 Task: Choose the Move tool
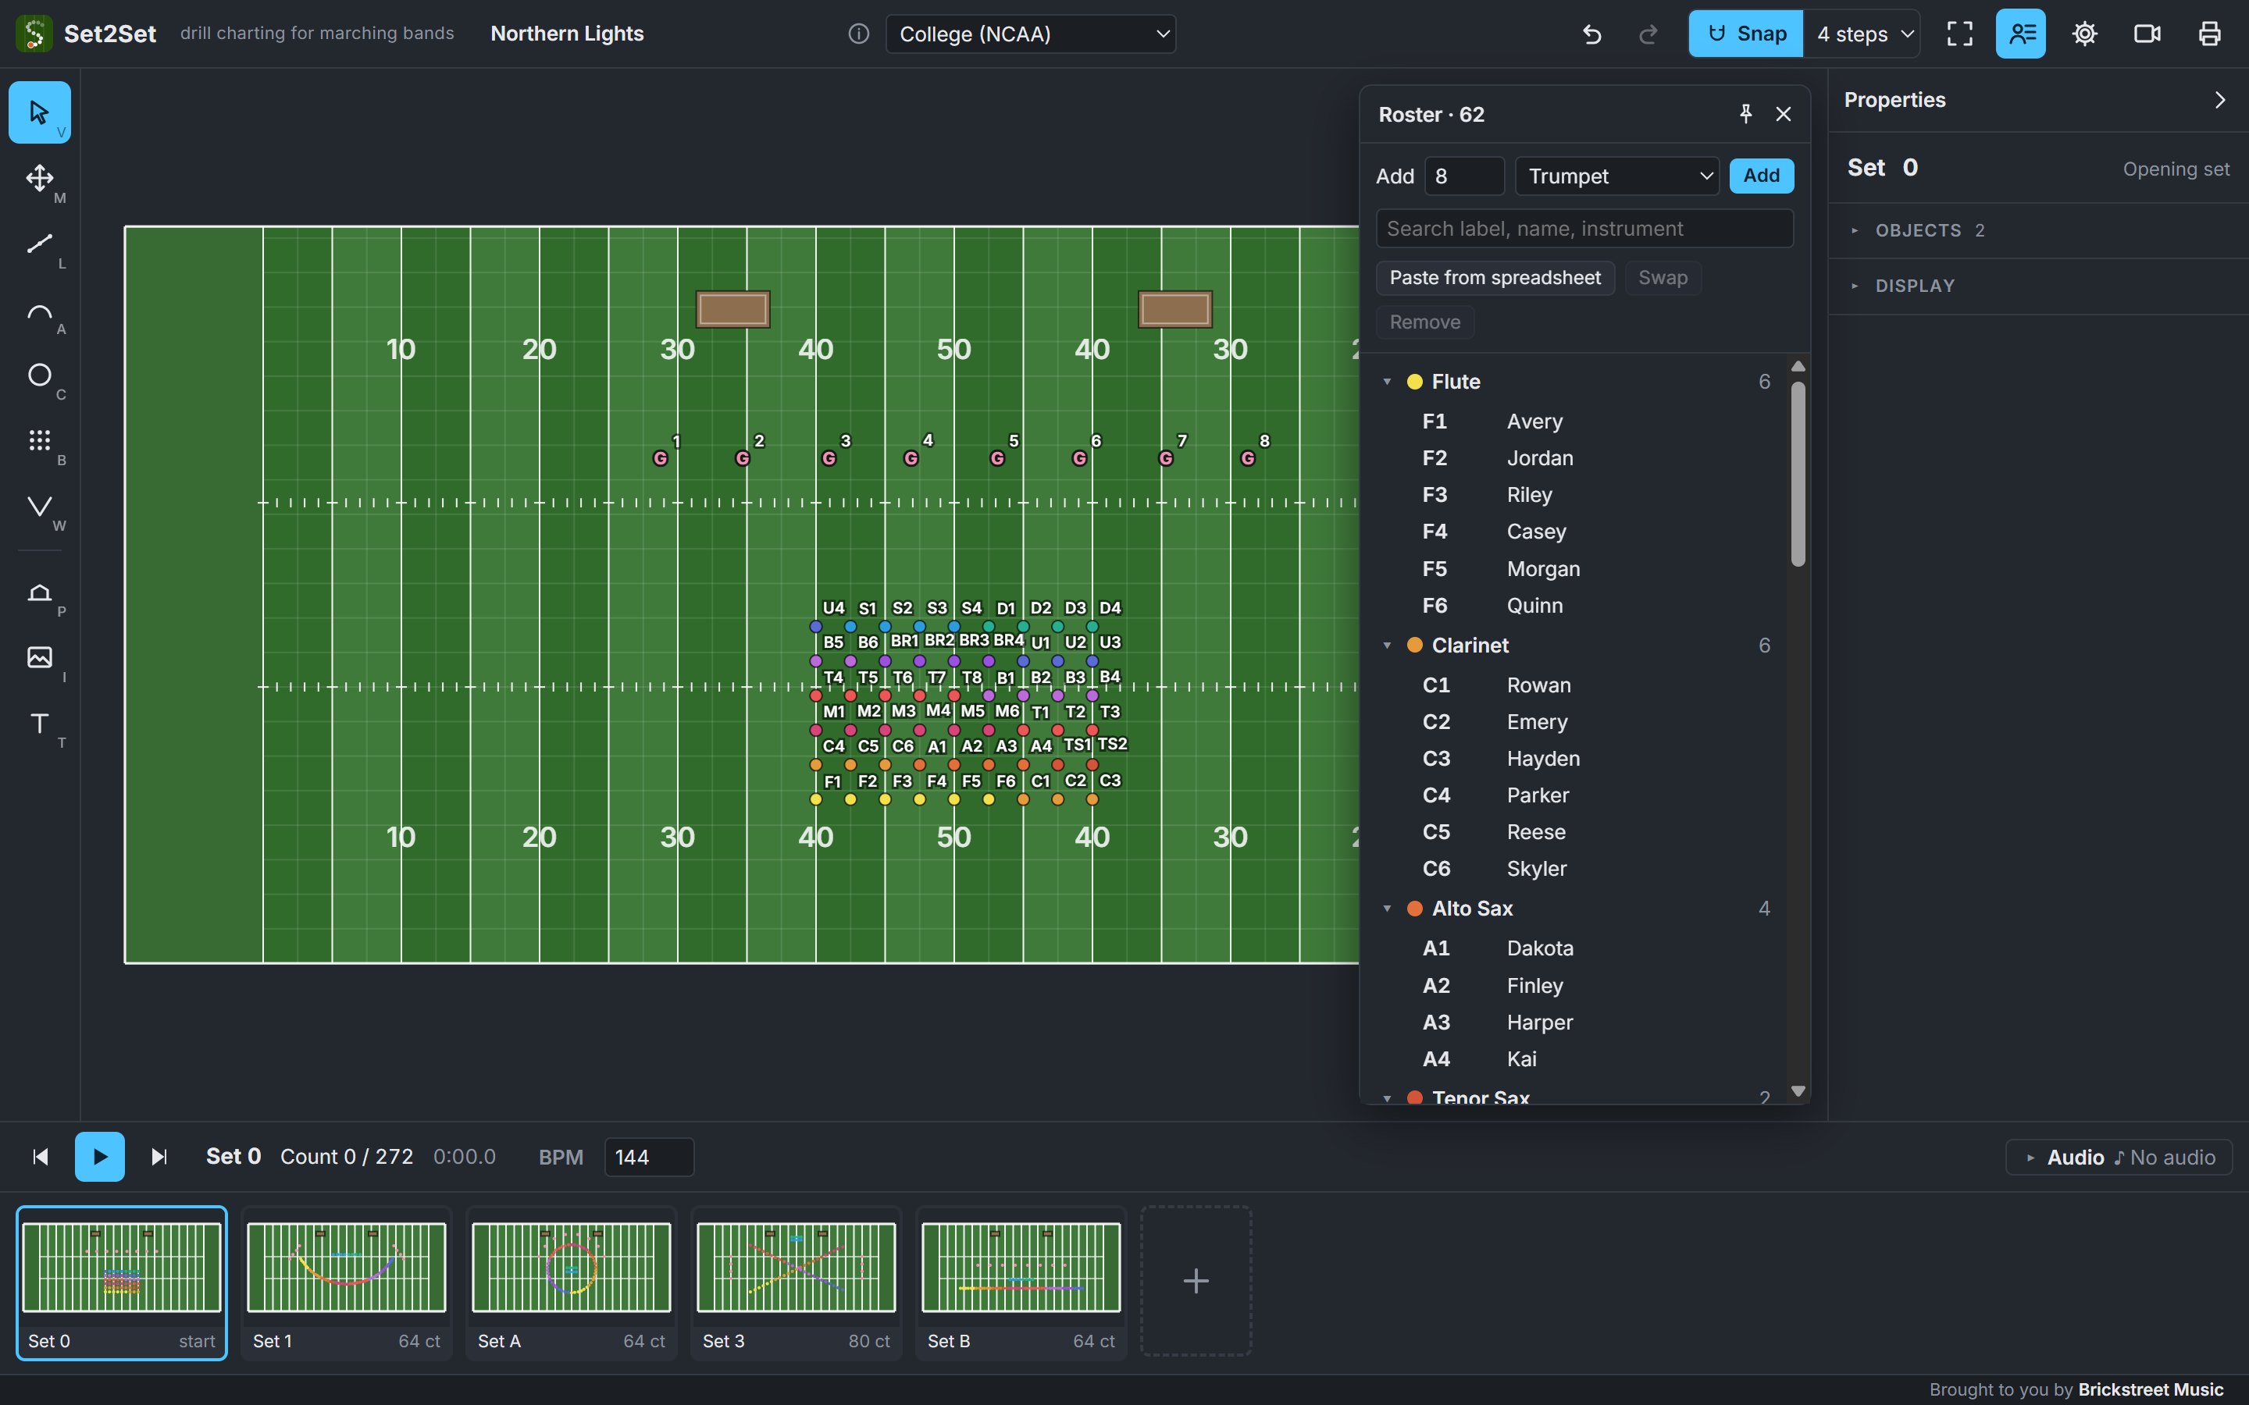[x=39, y=177]
